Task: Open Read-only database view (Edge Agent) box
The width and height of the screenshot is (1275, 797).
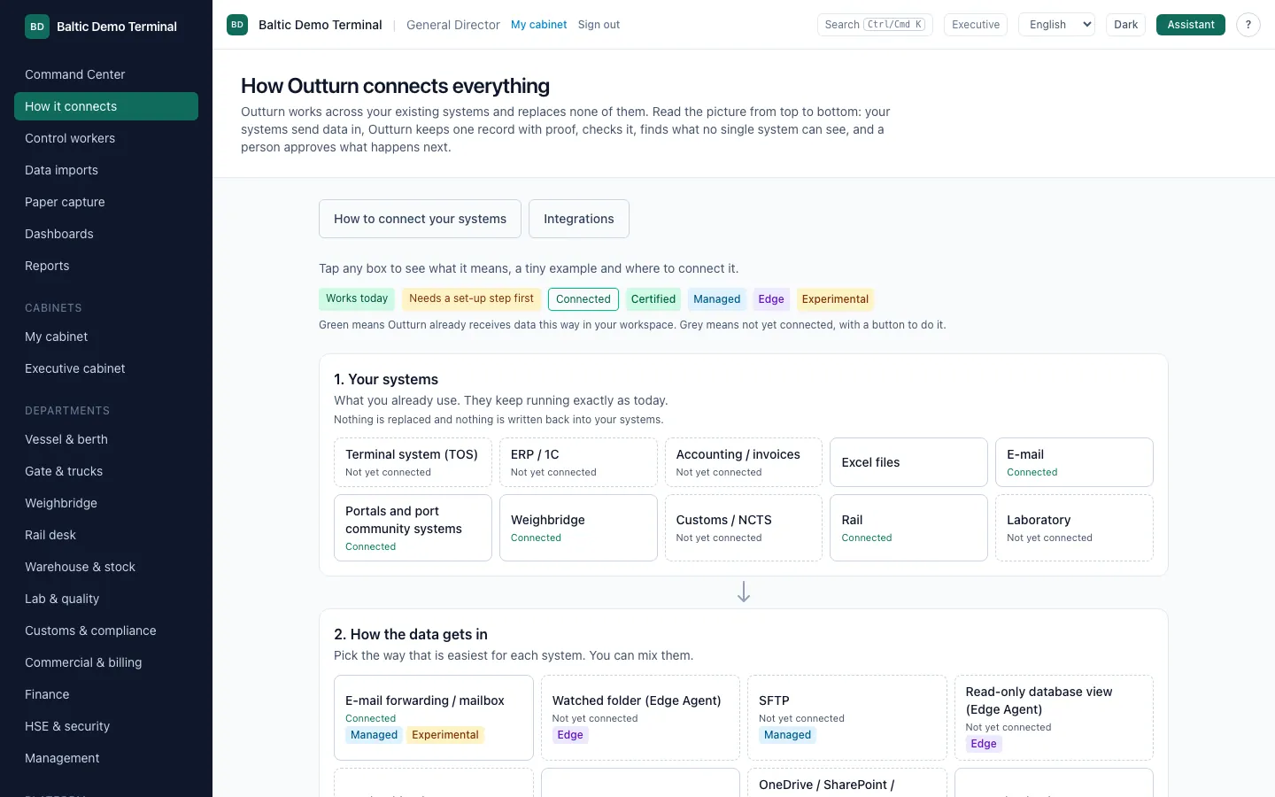Action: point(1054,717)
